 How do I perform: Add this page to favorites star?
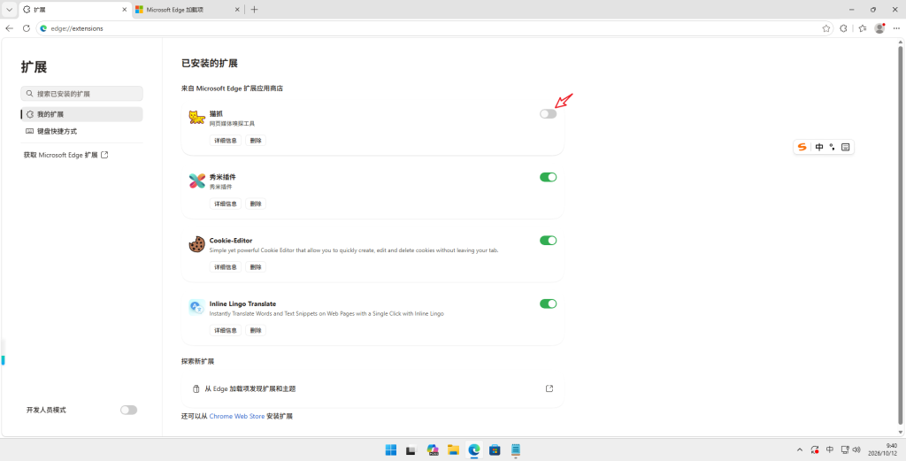(826, 28)
